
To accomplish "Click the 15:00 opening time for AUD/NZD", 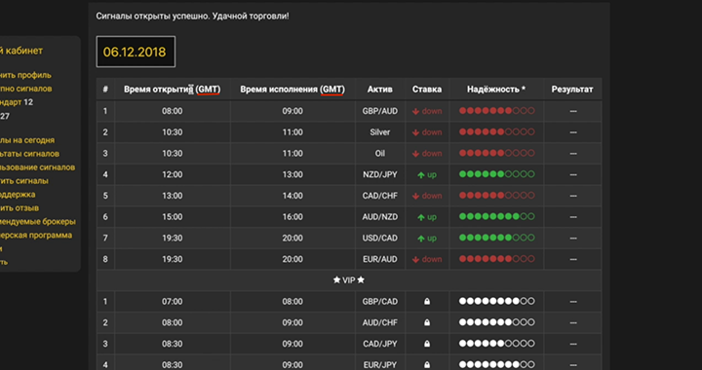I will (x=173, y=217).
